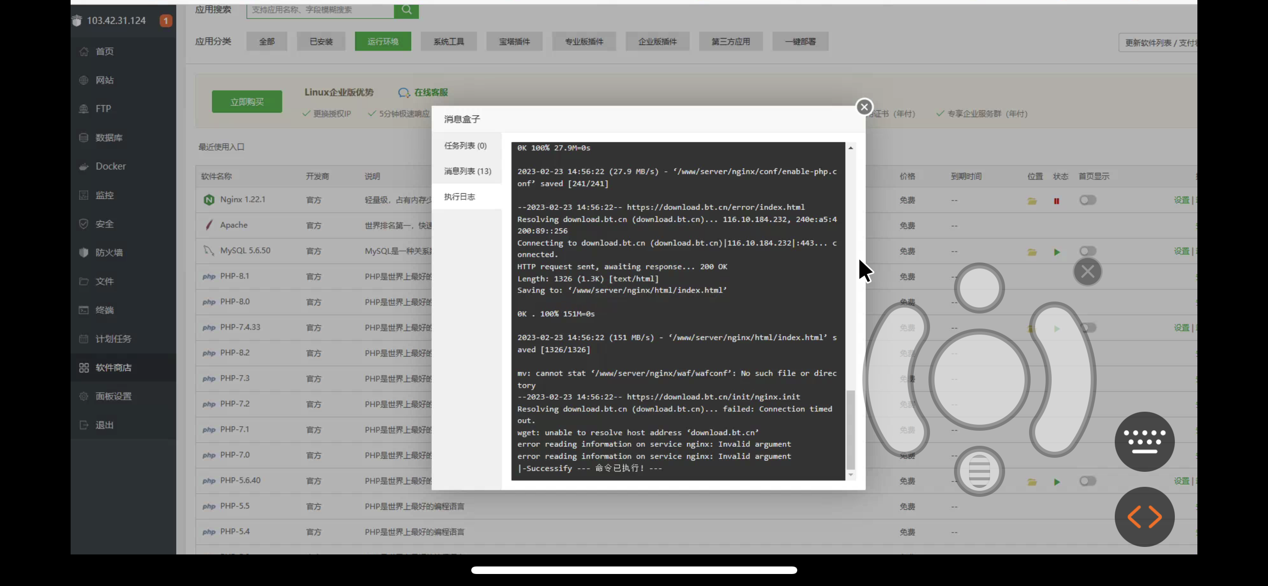The height and width of the screenshot is (586, 1268).
Task: Select the 第三方应用 category tab
Action: pos(731,42)
